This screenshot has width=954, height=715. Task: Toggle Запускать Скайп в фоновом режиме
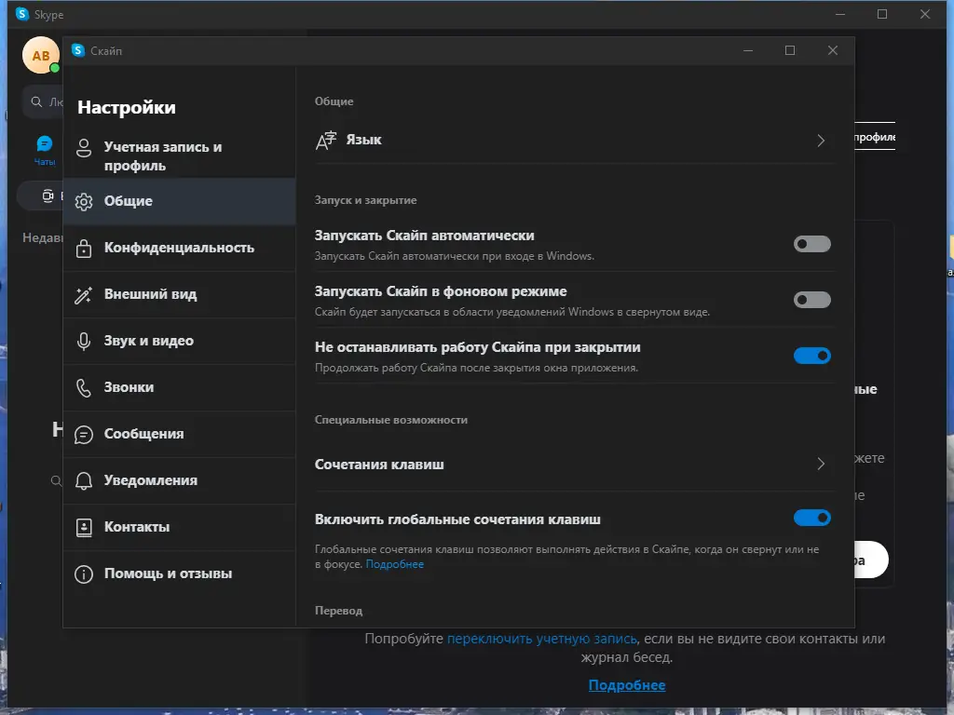(811, 300)
